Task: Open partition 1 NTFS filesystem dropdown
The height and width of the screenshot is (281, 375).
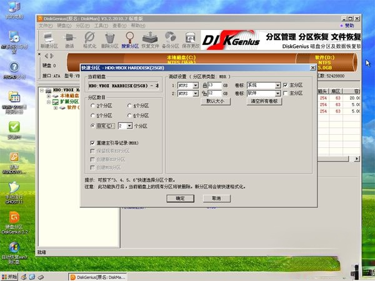Action: (196, 86)
